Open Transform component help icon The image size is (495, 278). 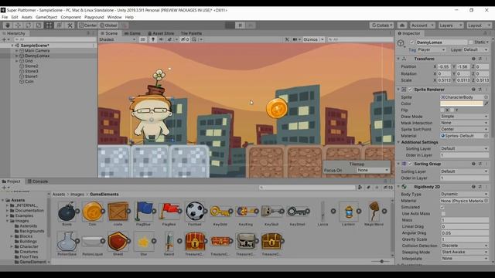473,59
